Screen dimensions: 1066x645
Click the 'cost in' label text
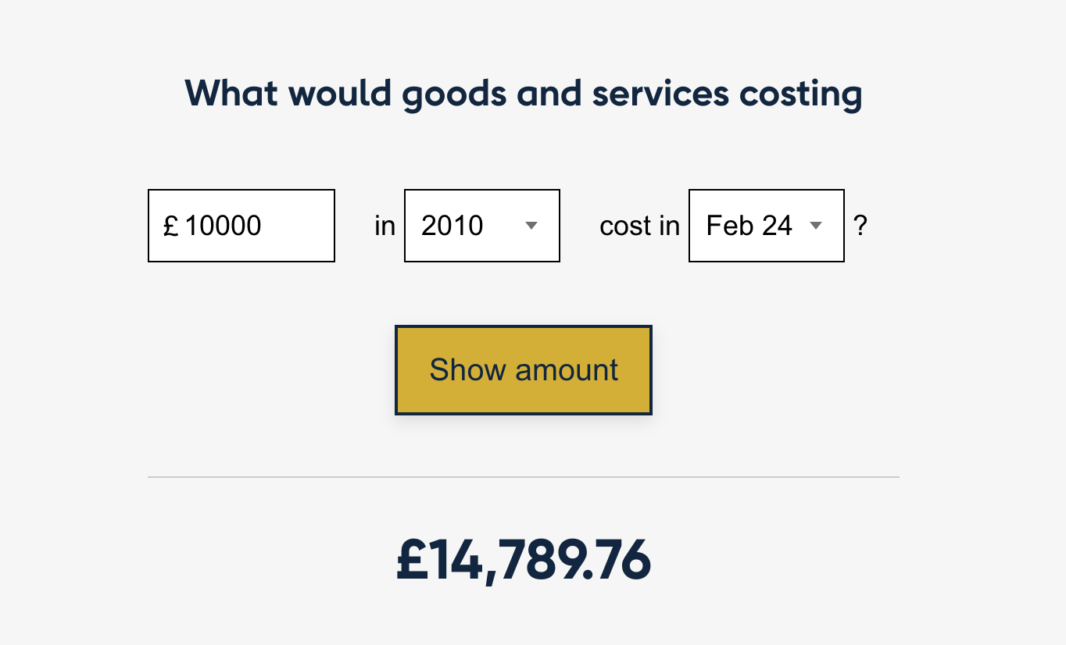point(639,226)
